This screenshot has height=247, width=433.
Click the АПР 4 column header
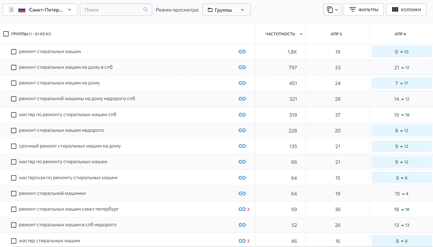[400, 34]
